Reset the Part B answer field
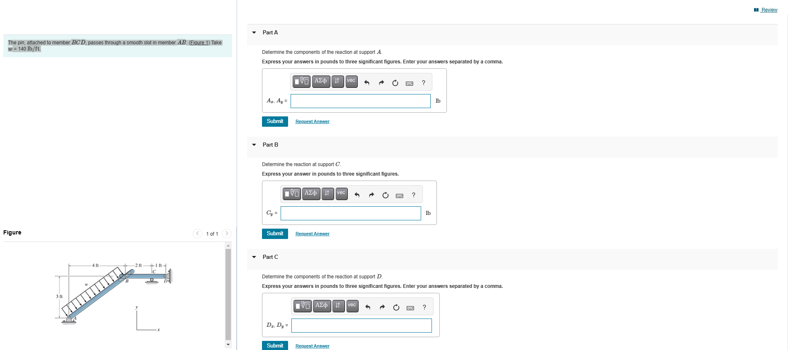Viewport: 788px width, 350px height. coord(386,195)
